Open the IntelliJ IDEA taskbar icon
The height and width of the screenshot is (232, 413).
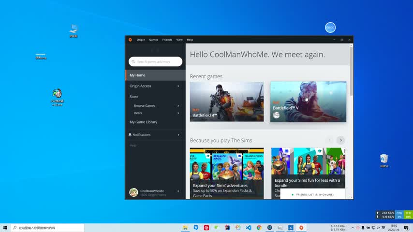pyautogui.click(x=227, y=228)
